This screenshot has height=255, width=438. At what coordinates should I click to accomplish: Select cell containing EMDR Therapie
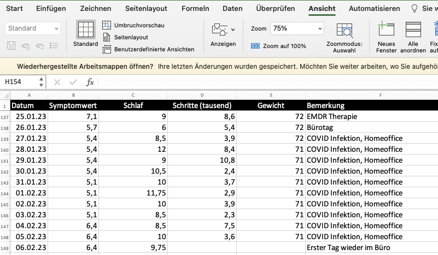(x=371, y=116)
